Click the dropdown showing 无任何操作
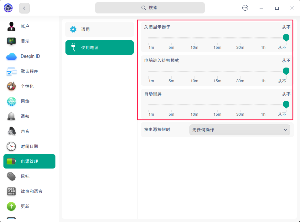This screenshot has height=222, width=300. 240,129
